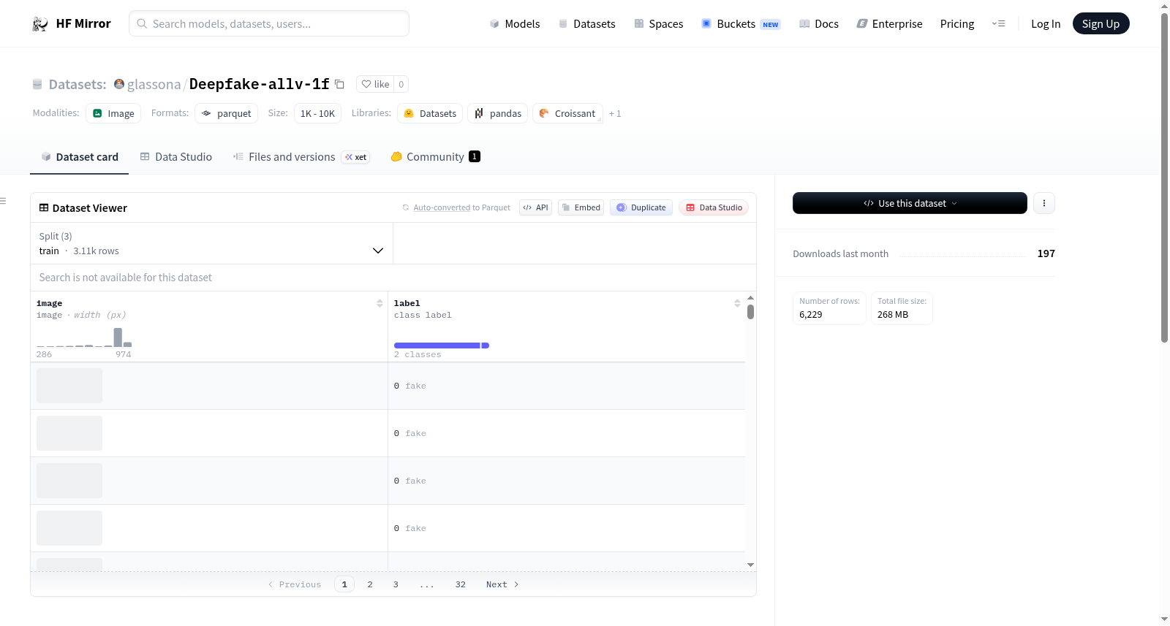Click the Log In link
The image size is (1170, 626).
pos(1046,24)
